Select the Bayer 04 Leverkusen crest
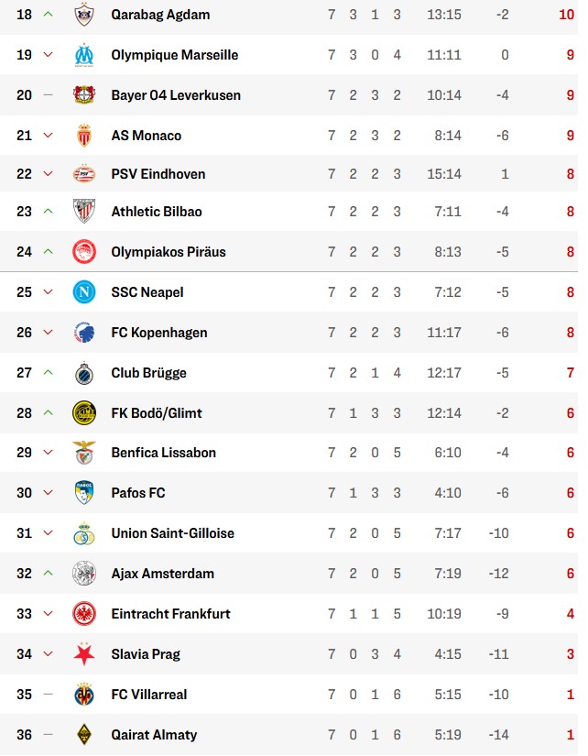Image resolution: width=588 pixels, height=756 pixels. (84, 95)
